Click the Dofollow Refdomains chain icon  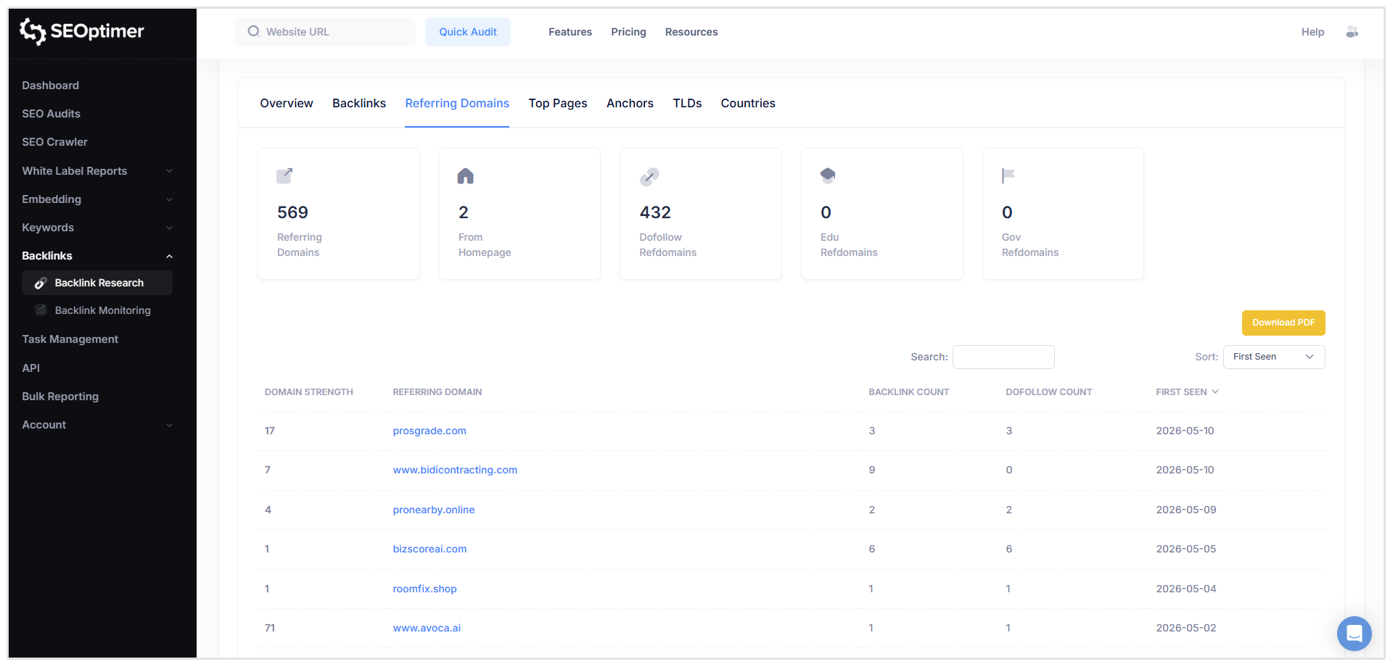pos(649,176)
